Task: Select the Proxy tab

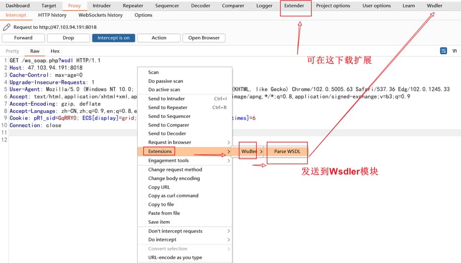Action: coord(74,5)
